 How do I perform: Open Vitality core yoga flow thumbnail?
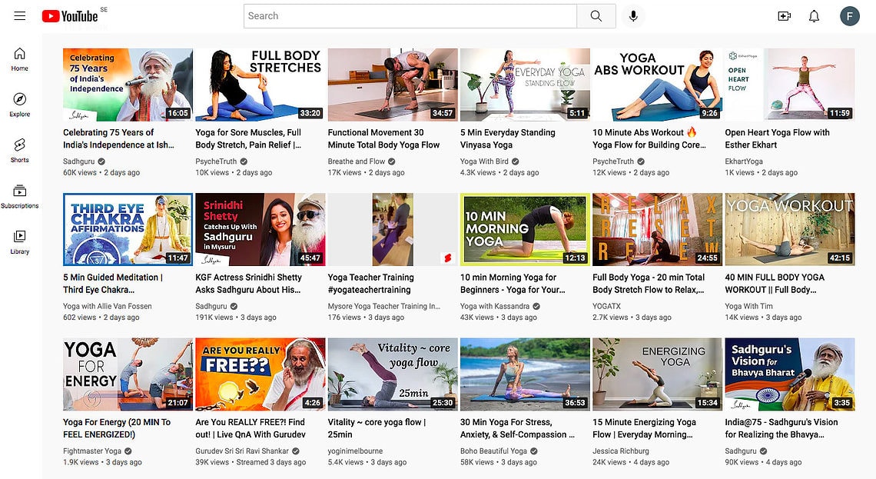(x=393, y=374)
